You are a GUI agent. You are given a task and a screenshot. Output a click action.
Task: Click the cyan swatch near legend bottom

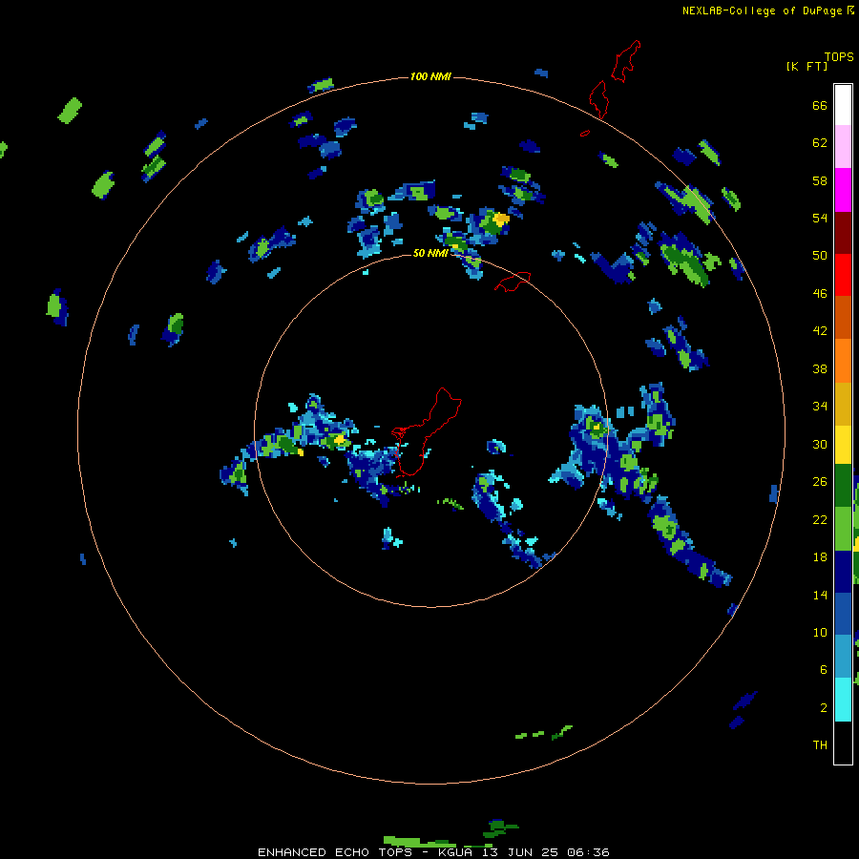click(x=843, y=700)
